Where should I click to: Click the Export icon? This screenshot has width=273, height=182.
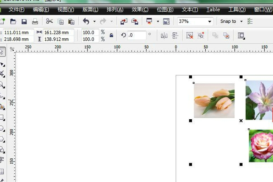tap(135, 21)
